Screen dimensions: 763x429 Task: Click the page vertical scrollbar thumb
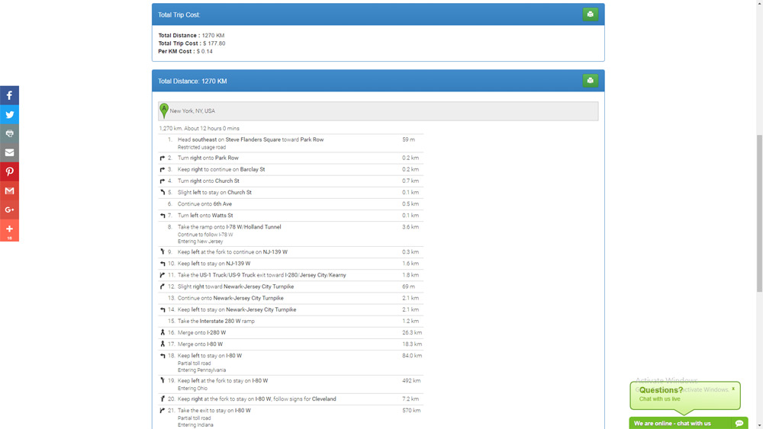[x=759, y=213]
